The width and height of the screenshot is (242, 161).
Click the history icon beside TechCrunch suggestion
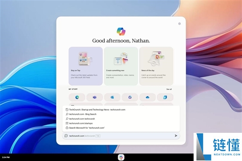pos(67,110)
